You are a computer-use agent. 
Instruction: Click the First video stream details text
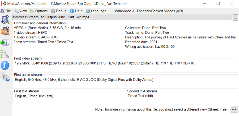[104, 63]
